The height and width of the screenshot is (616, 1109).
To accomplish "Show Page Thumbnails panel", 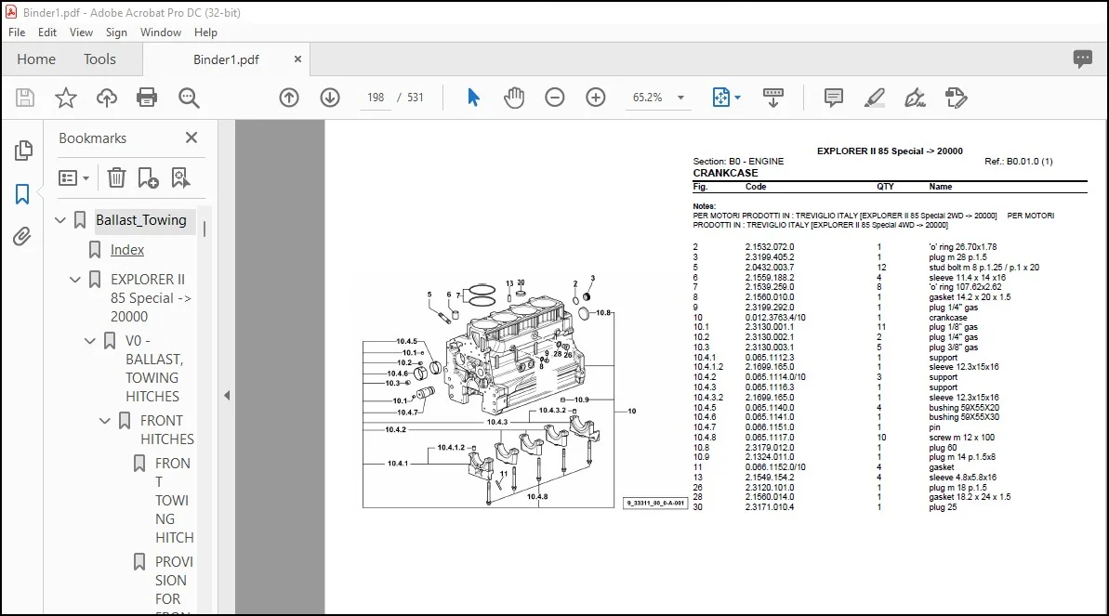I will pos(22,150).
